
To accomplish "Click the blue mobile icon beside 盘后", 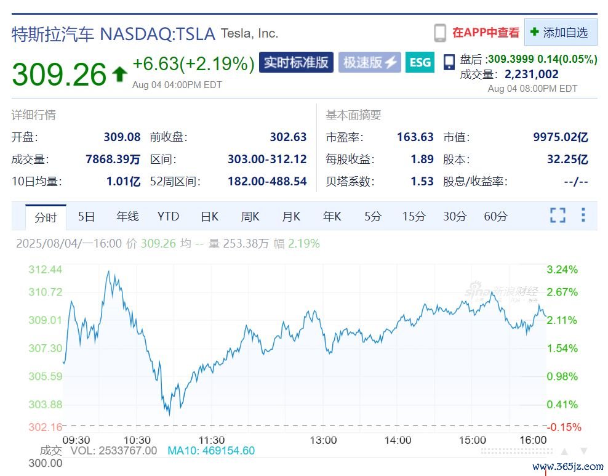I will (449, 61).
